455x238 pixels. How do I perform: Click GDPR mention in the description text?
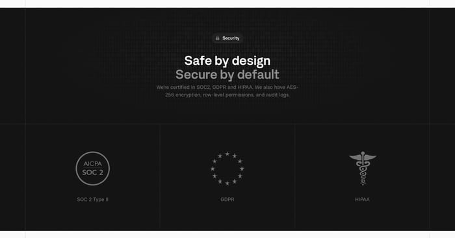(219, 87)
